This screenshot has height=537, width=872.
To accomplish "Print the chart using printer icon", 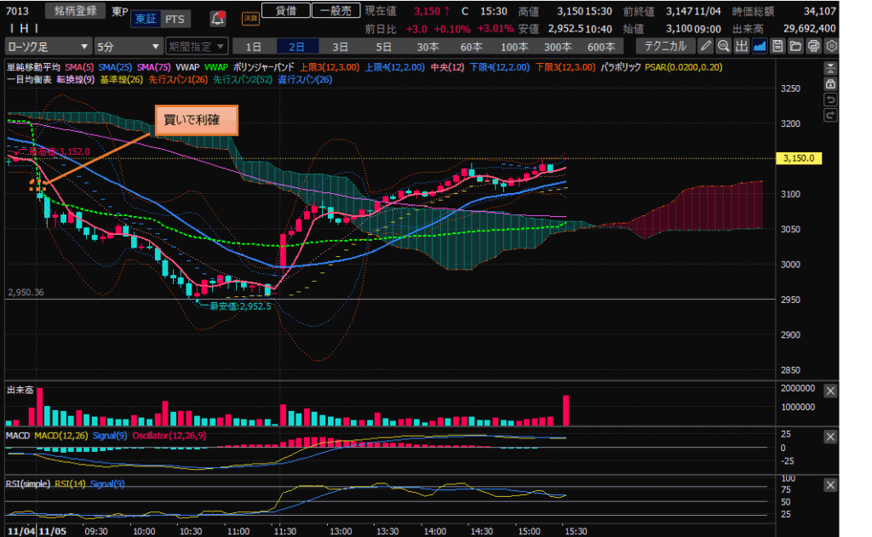I will click(x=813, y=46).
